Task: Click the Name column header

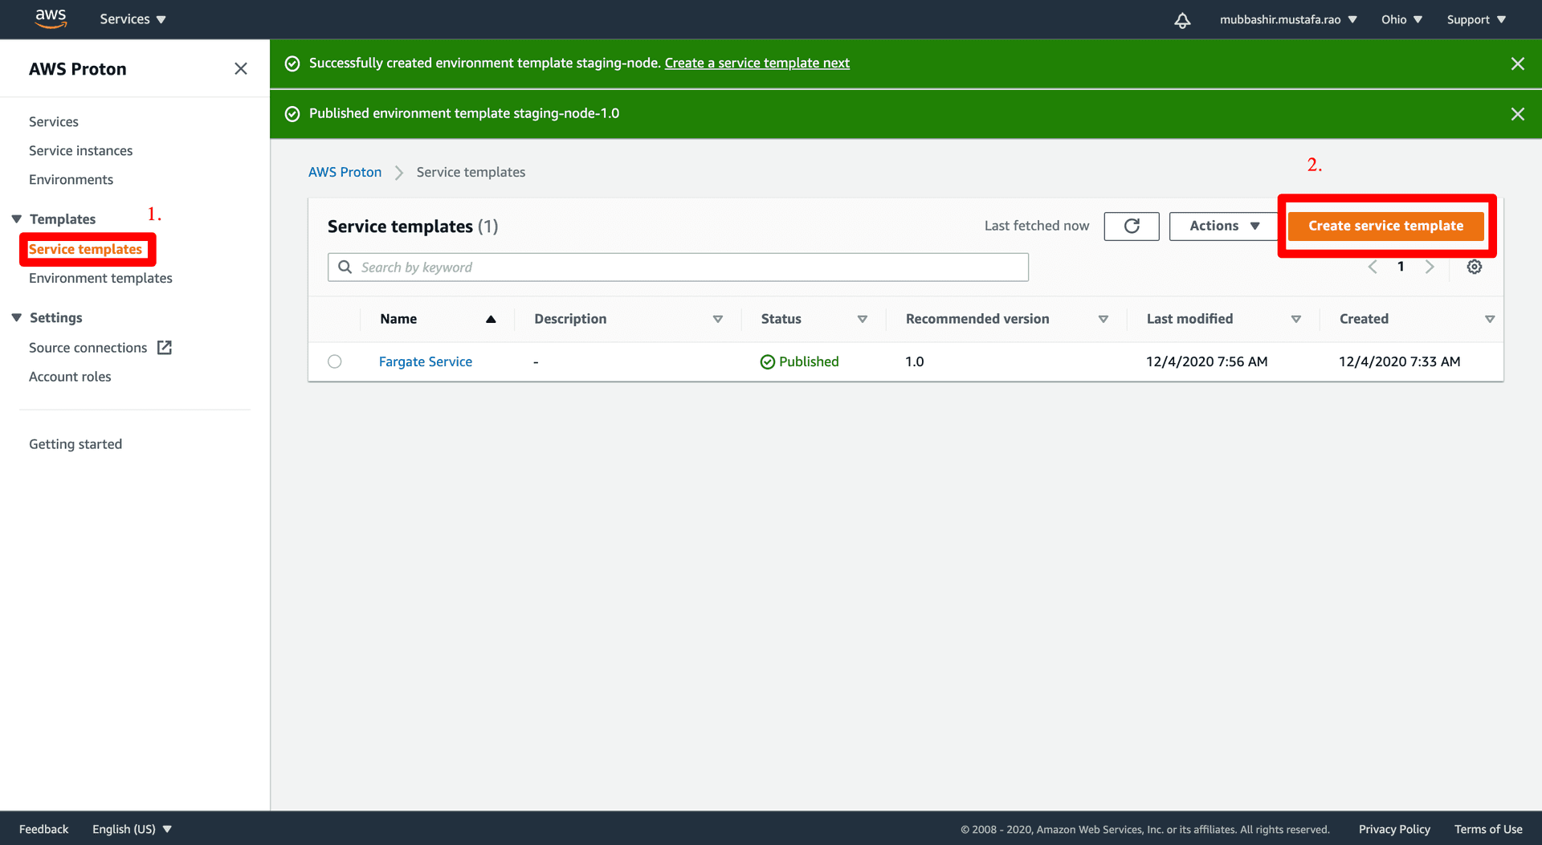Action: point(398,320)
